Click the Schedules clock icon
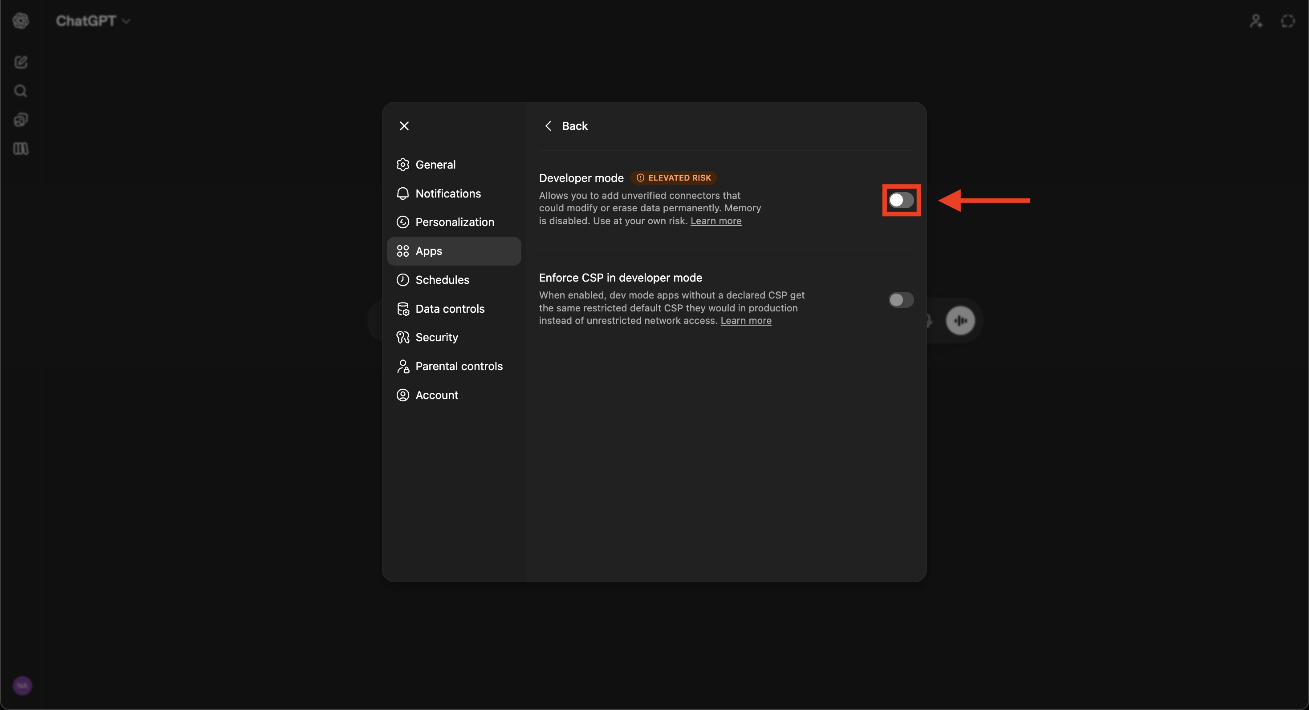 click(402, 280)
